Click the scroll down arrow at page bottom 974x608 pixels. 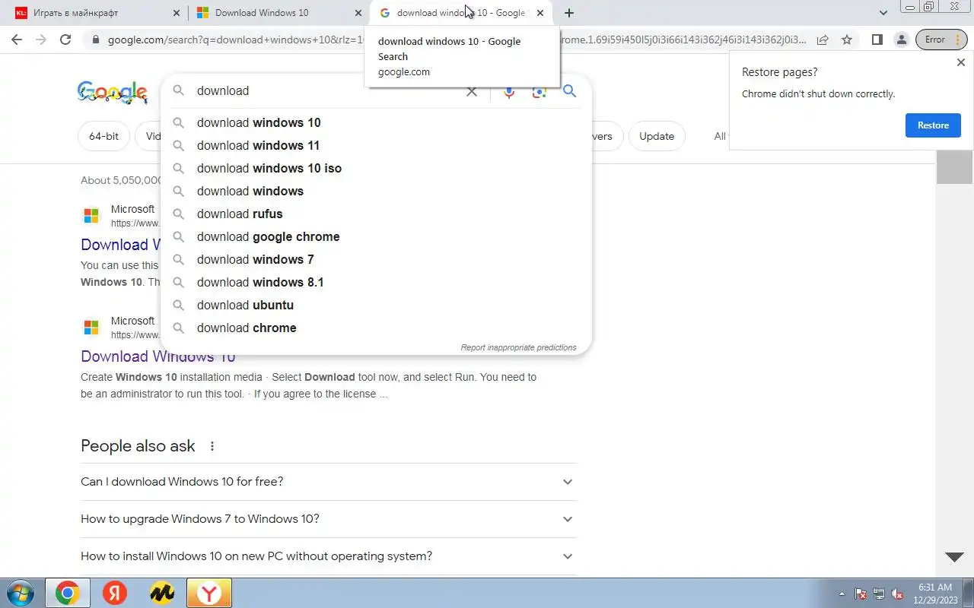point(954,557)
